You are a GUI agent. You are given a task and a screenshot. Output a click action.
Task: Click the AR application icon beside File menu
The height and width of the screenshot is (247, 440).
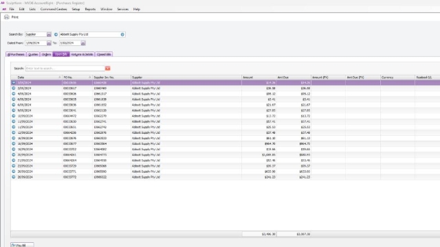pyautogui.click(x=4, y=9)
